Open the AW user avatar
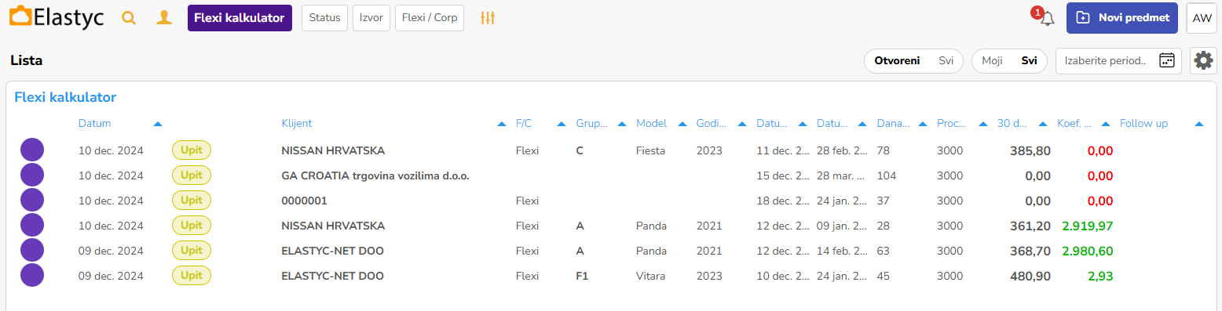Image resolution: width=1222 pixels, height=311 pixels. click(1202, 18)
